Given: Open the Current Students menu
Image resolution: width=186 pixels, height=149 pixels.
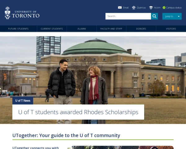Looking at the screenshot, I should point(52,29).
